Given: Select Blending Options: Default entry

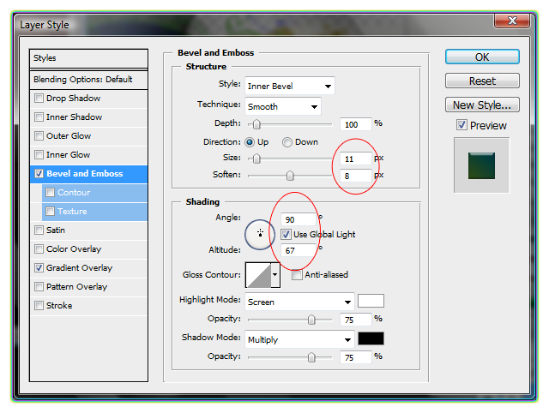Looking at the screenshot, I should tap(89, 80).
